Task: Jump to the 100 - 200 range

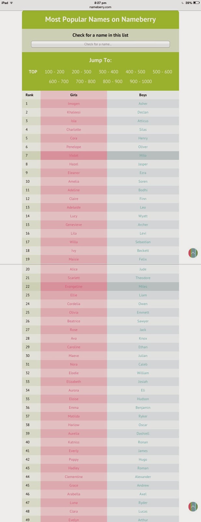Action: 54,72
